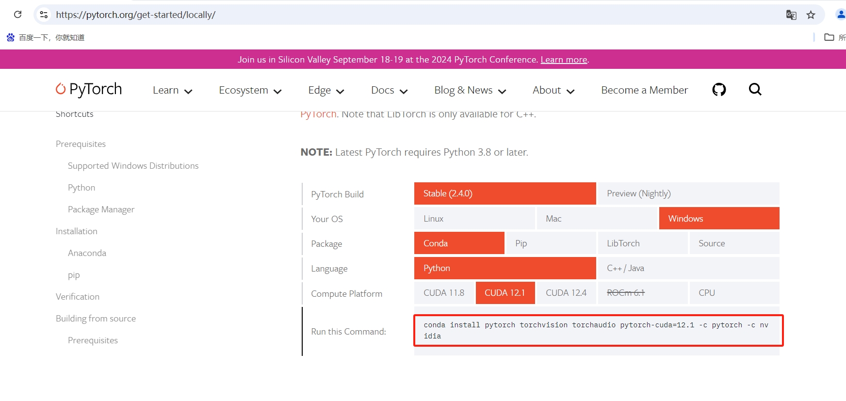Go to the Verification section
846x401 pixels.
[78, 297]
